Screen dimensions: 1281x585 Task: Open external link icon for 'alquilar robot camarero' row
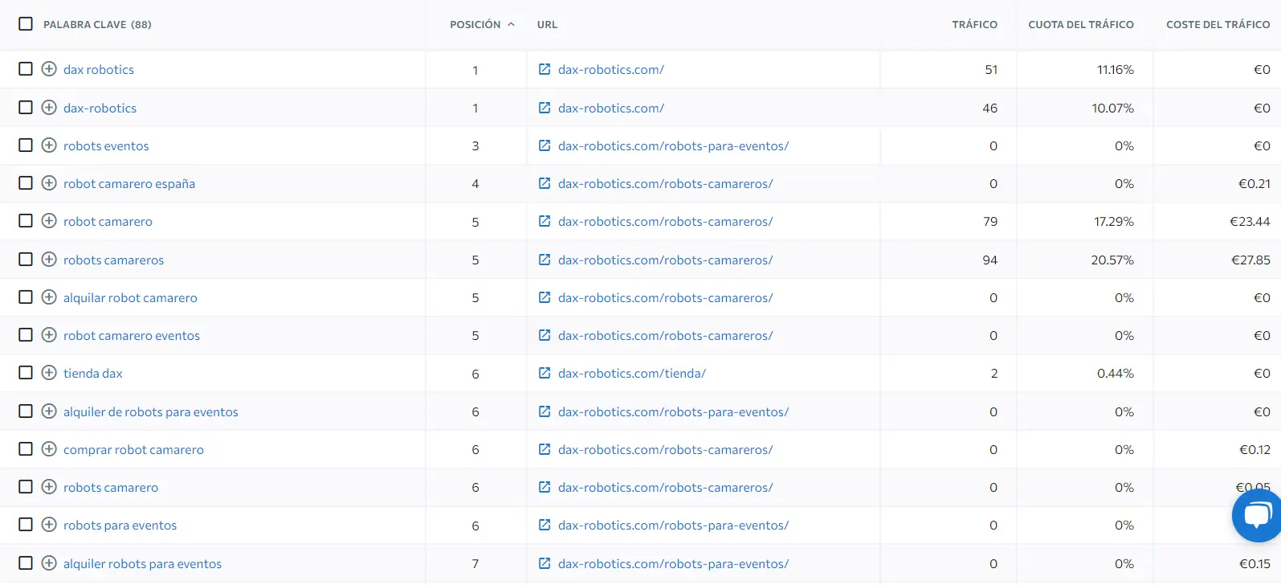[x=545, y=297]
